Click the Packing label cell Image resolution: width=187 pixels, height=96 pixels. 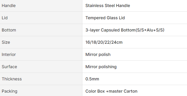click(x=41, y=91)
